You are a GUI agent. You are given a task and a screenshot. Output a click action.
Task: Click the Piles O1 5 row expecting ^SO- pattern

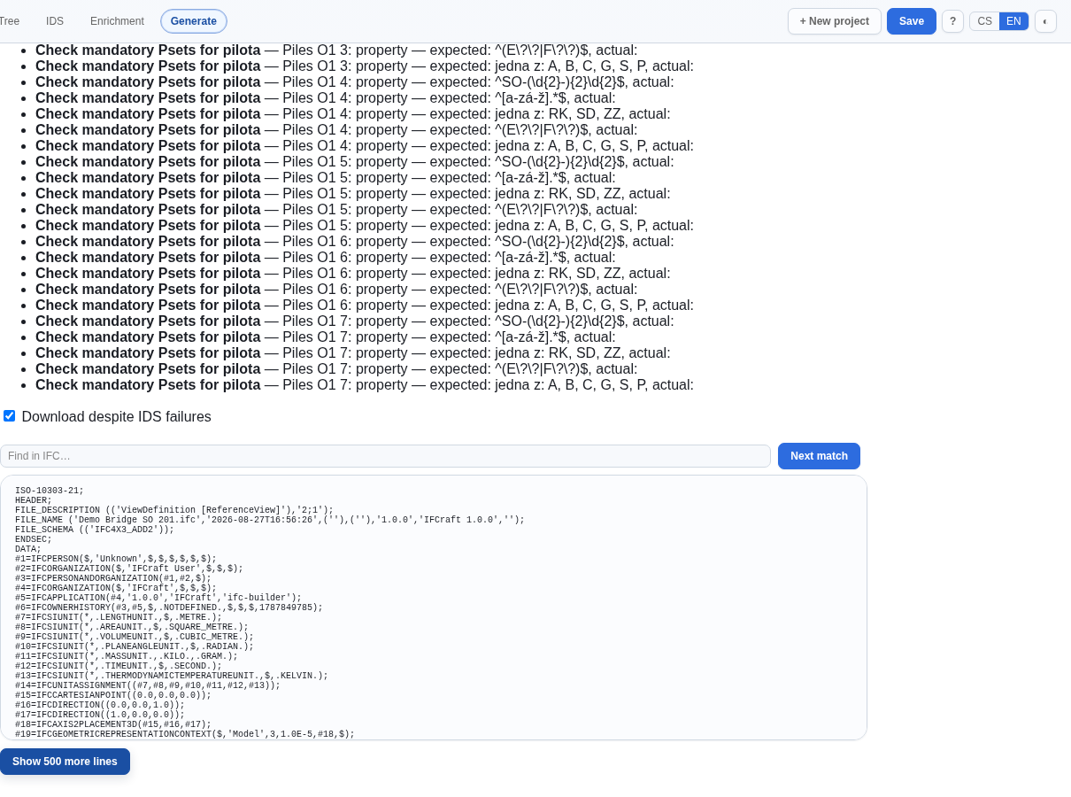355,162
